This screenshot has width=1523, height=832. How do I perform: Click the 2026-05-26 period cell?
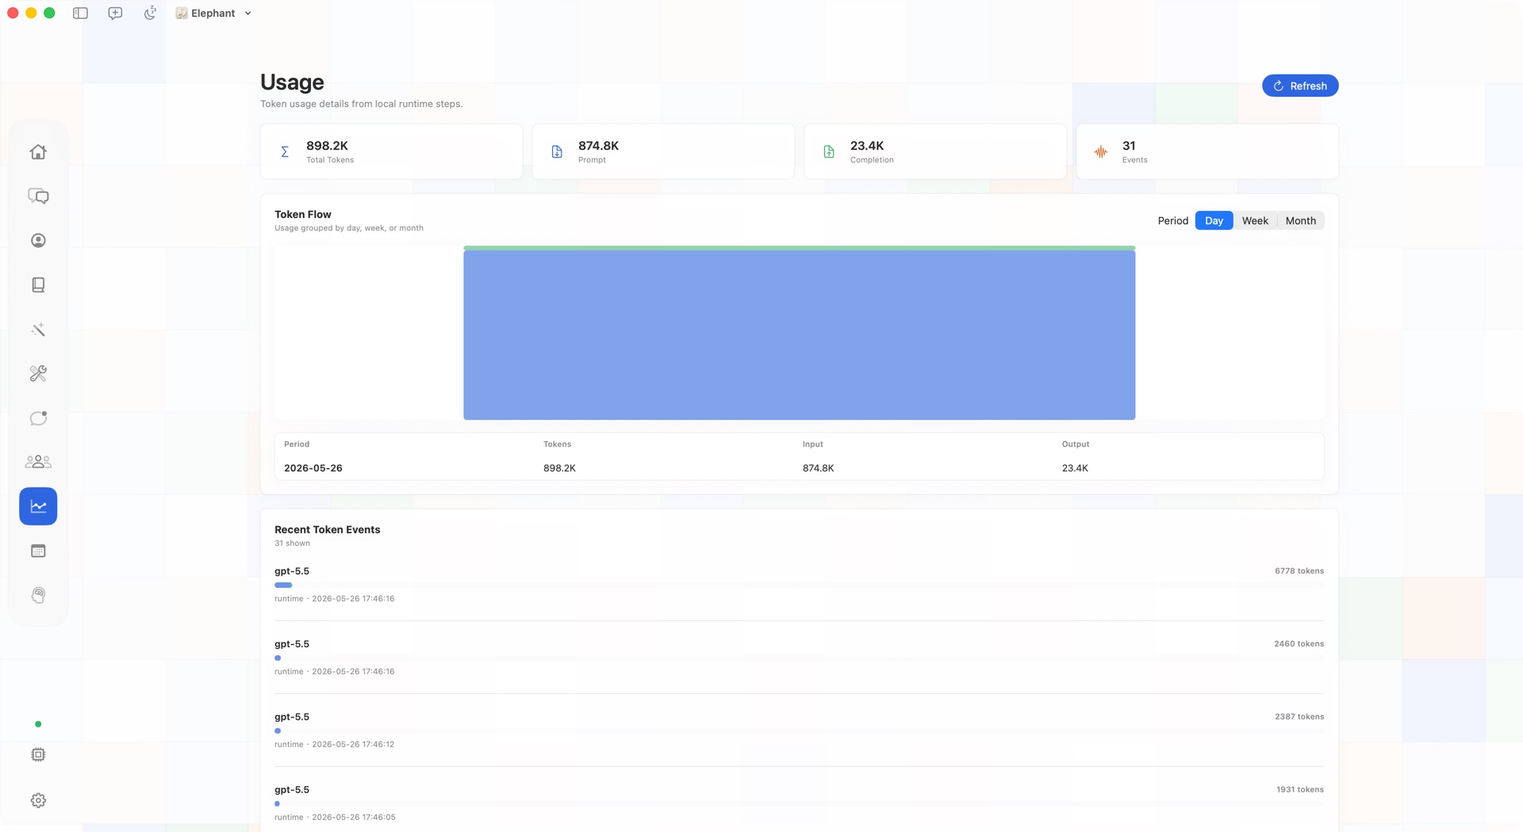point(313,468)
